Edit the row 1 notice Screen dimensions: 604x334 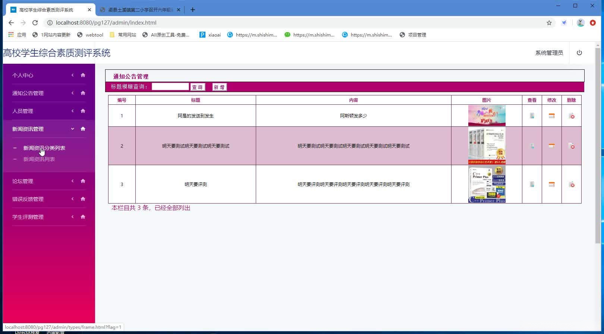click(x=552, y=116)
